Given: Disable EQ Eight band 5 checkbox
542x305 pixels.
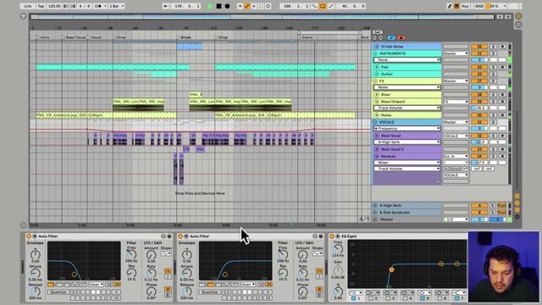Looking at the screenshot, I should coord(422,298).
